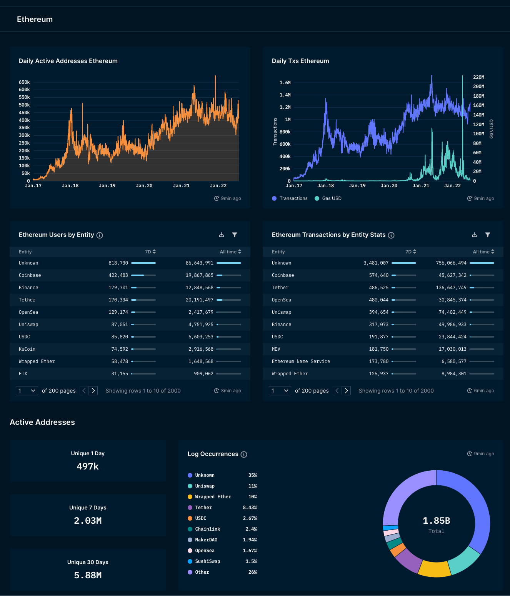
Task: Select Binance row in Users by Entity table
Action: tap(130, 288)
